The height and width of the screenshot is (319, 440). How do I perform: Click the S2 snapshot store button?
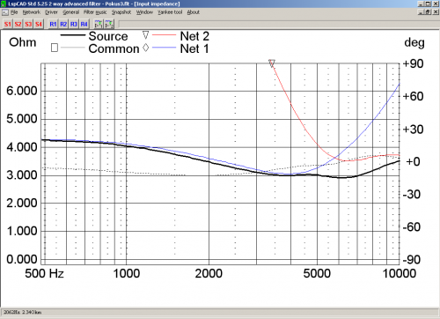[18, 24]
